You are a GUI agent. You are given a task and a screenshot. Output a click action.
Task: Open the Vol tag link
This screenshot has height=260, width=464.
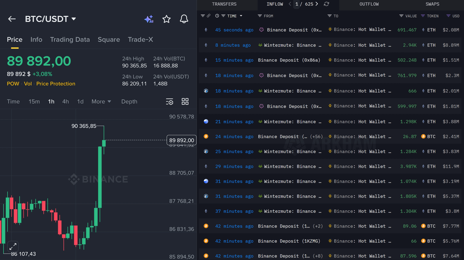coord(28,84)
